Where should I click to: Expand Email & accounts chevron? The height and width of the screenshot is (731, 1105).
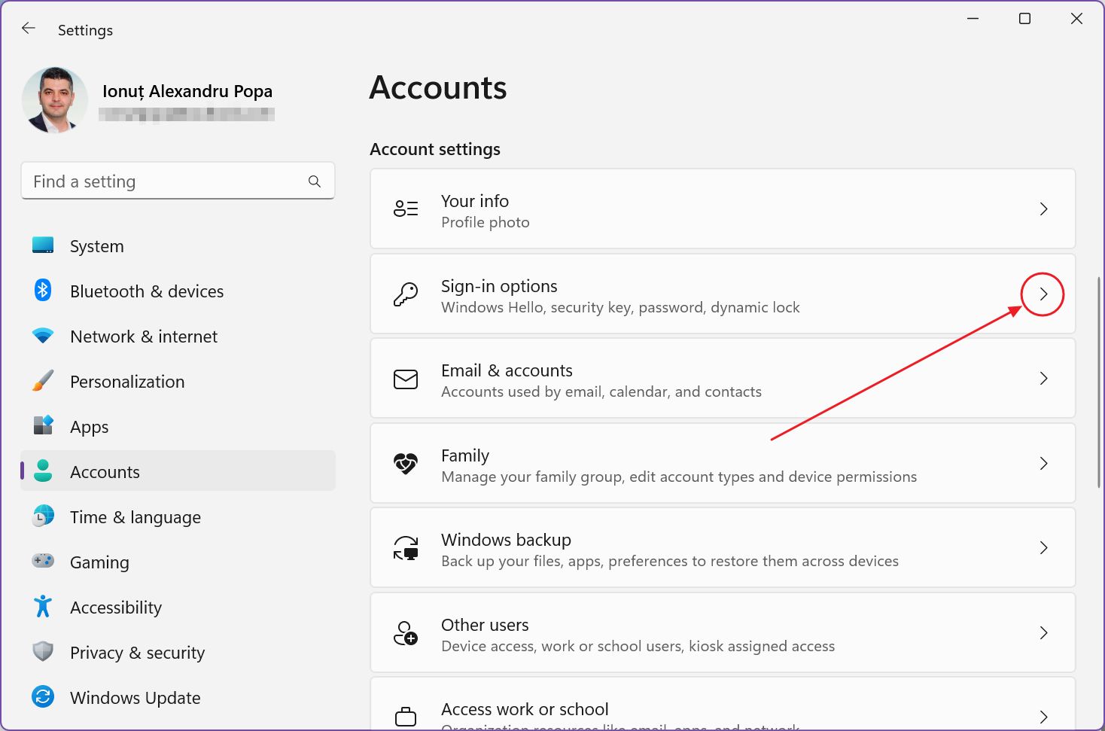click(1043, 379)
